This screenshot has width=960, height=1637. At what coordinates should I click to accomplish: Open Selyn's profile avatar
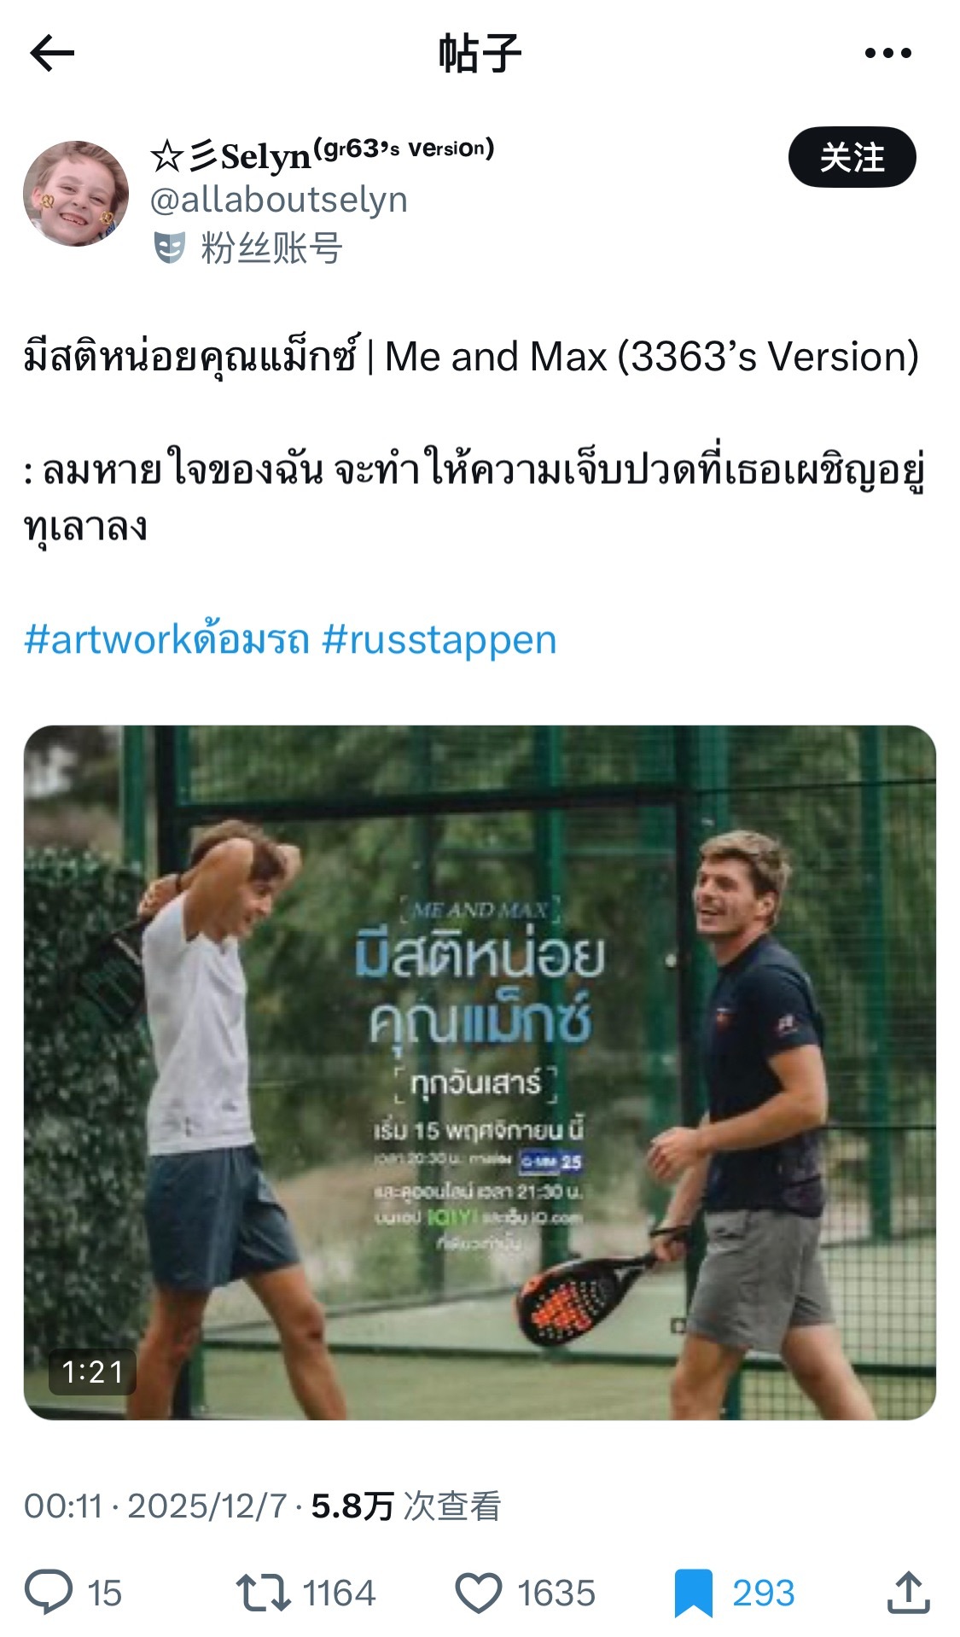(76, 194)
